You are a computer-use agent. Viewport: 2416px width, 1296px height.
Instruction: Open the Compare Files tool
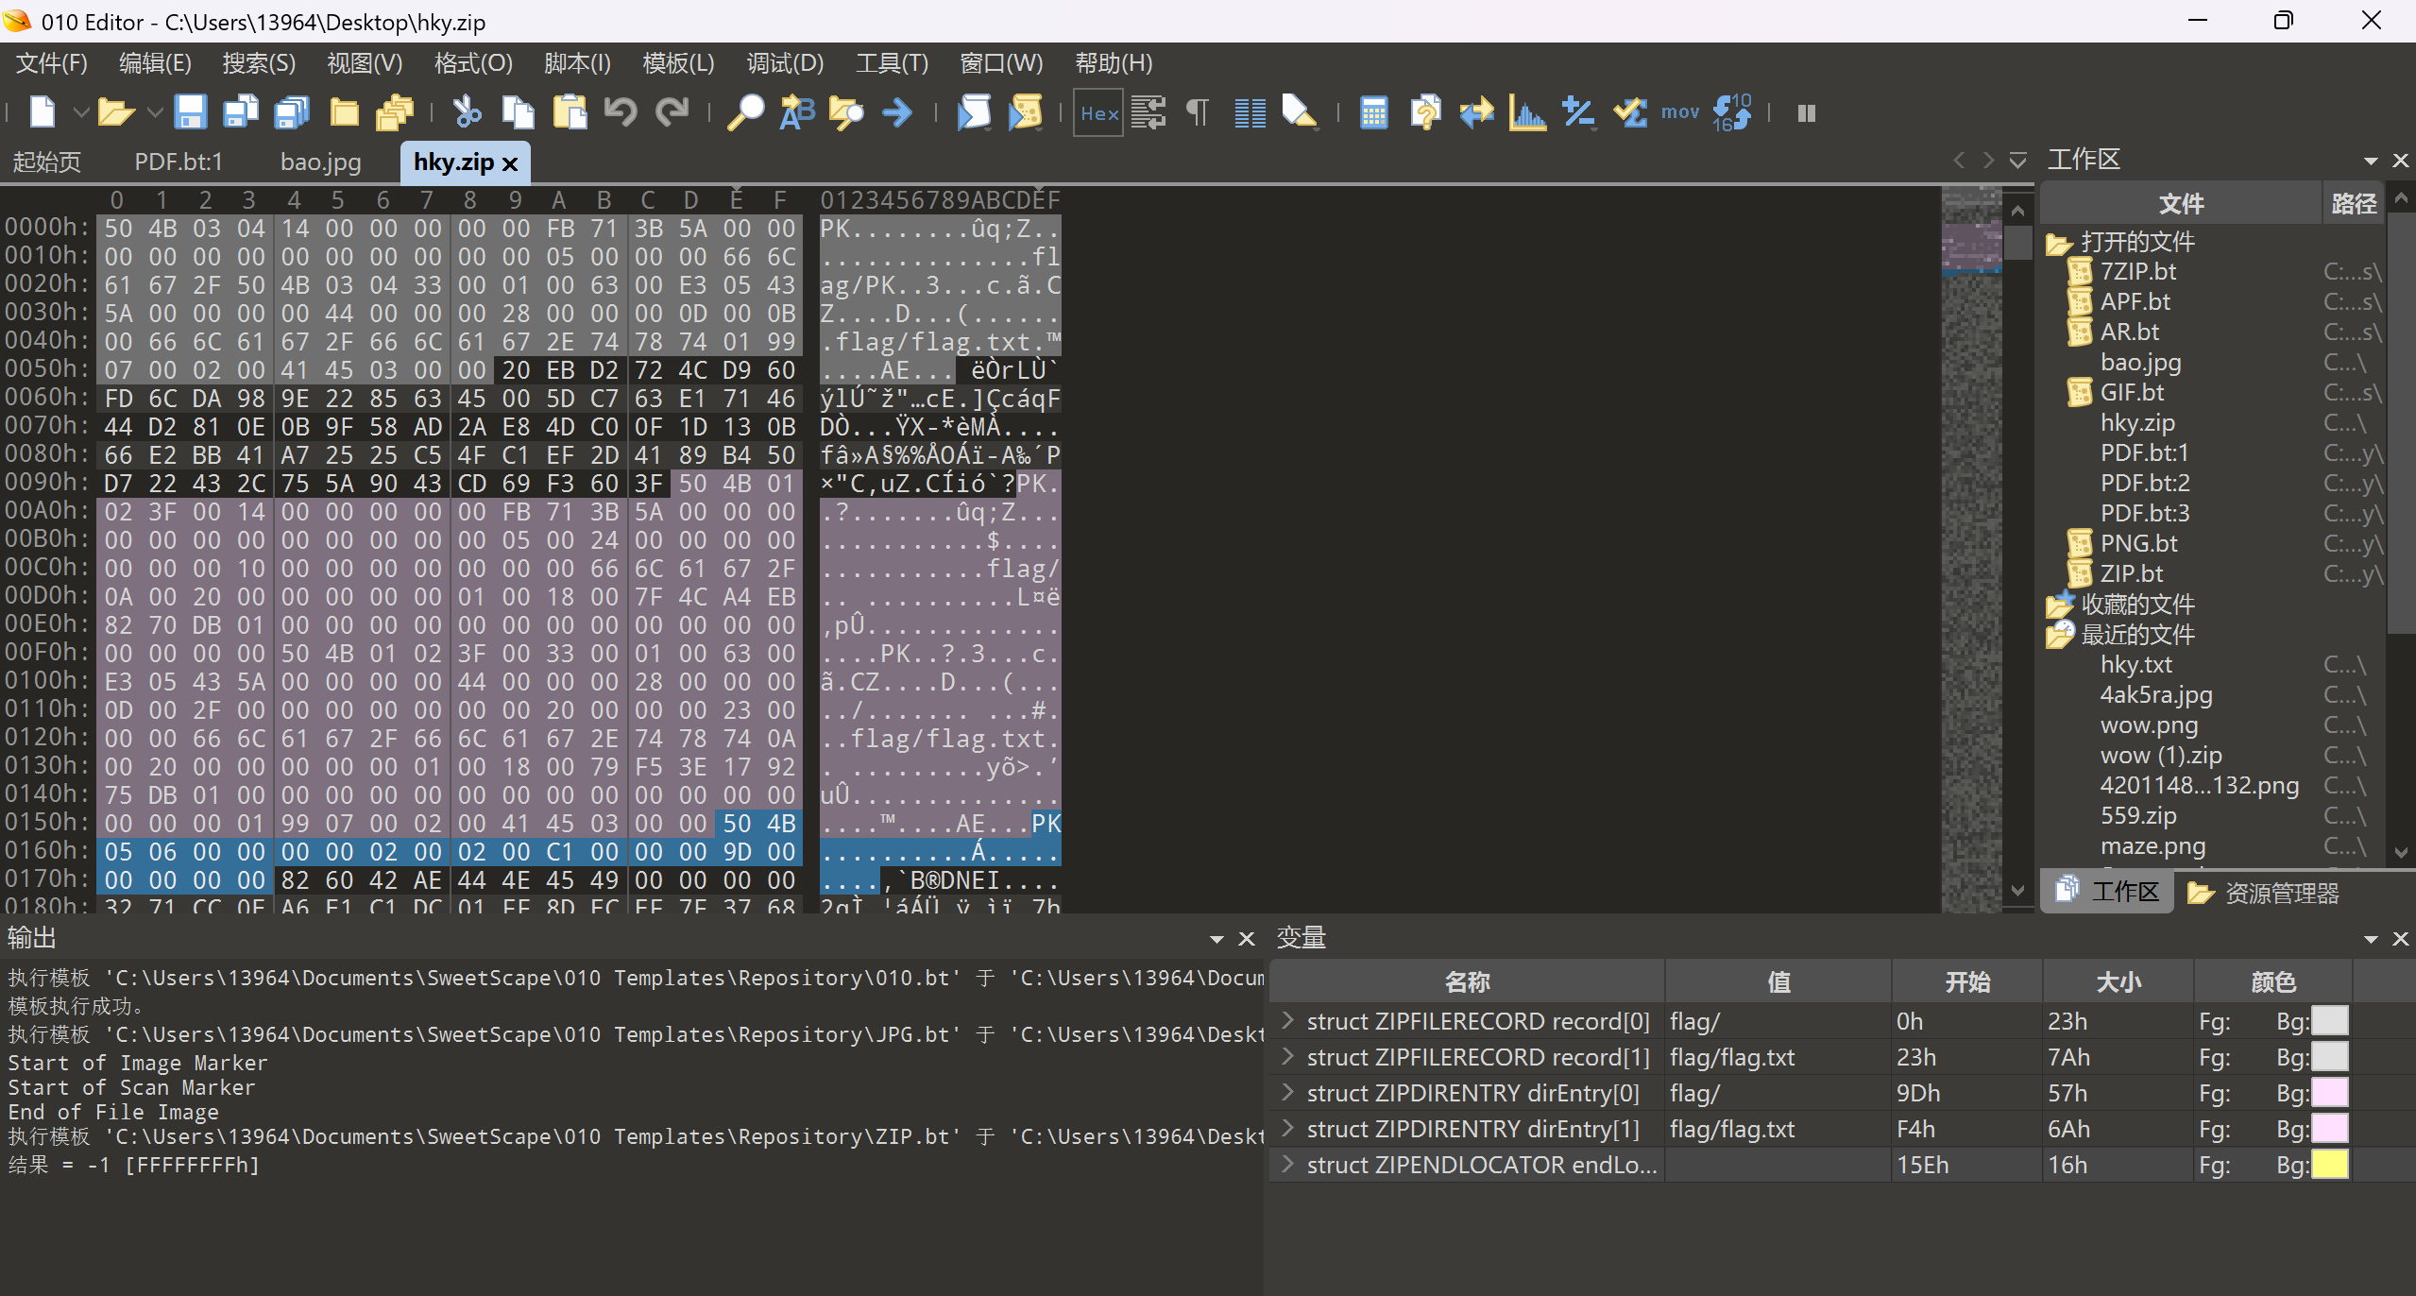(x=1425, y=112)
